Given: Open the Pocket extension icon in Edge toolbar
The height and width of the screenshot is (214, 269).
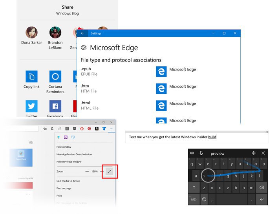Looking at the screenshot, I should pos(75,129).
